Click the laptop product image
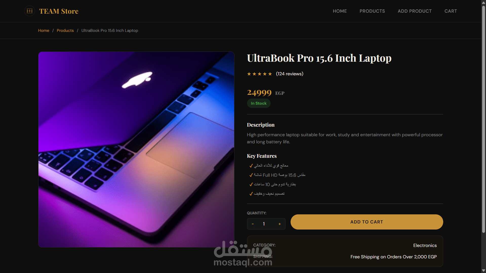Image resolution: width=486 pixels, height=273 pixels. pos(136,149)
